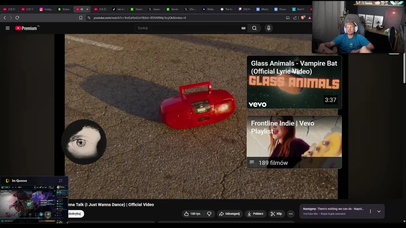Create a clip with Klip button
The image size is (406, 228).
(x=276, y=214)
